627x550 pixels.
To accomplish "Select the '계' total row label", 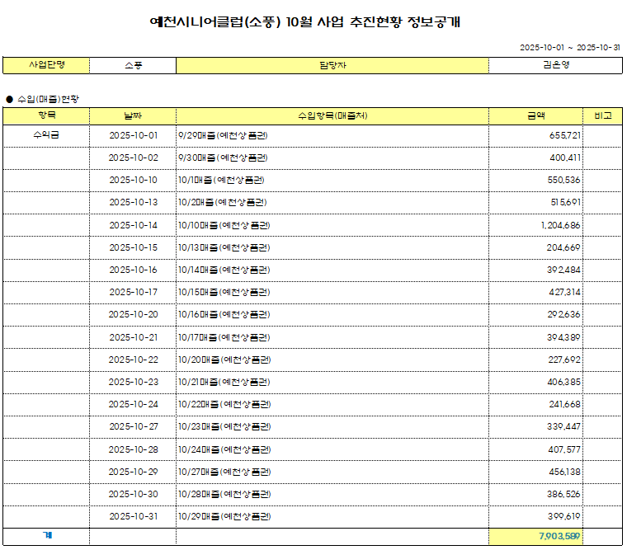I will (x=46, y=536).
